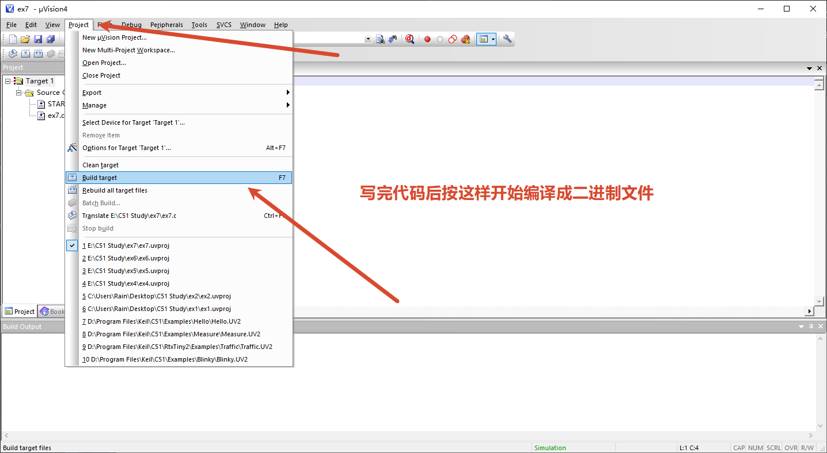Collapse the Target 1 tree node
827x453 pixels.
click(x=7, y=80)
